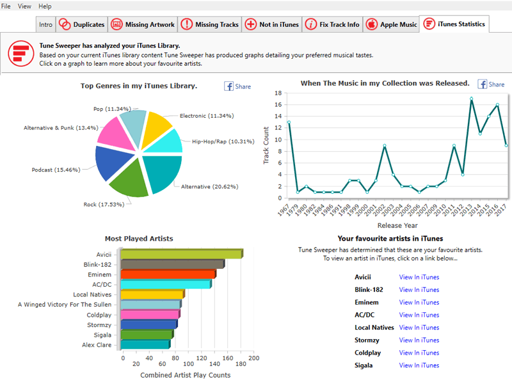This screenshot has width=512, height=384.
Task: Select the Apple Music tab label
Action: (398, 24)
